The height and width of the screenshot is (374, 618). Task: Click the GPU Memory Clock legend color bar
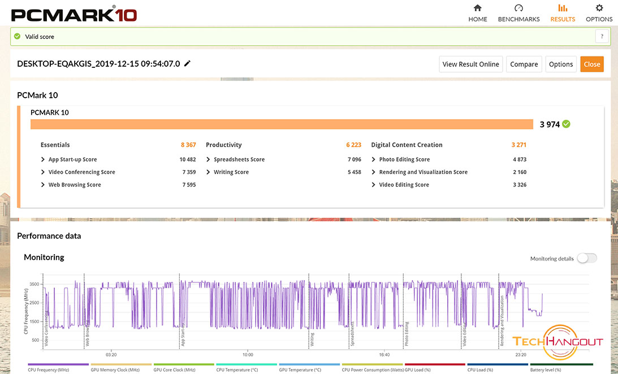[x=121, y=364]
